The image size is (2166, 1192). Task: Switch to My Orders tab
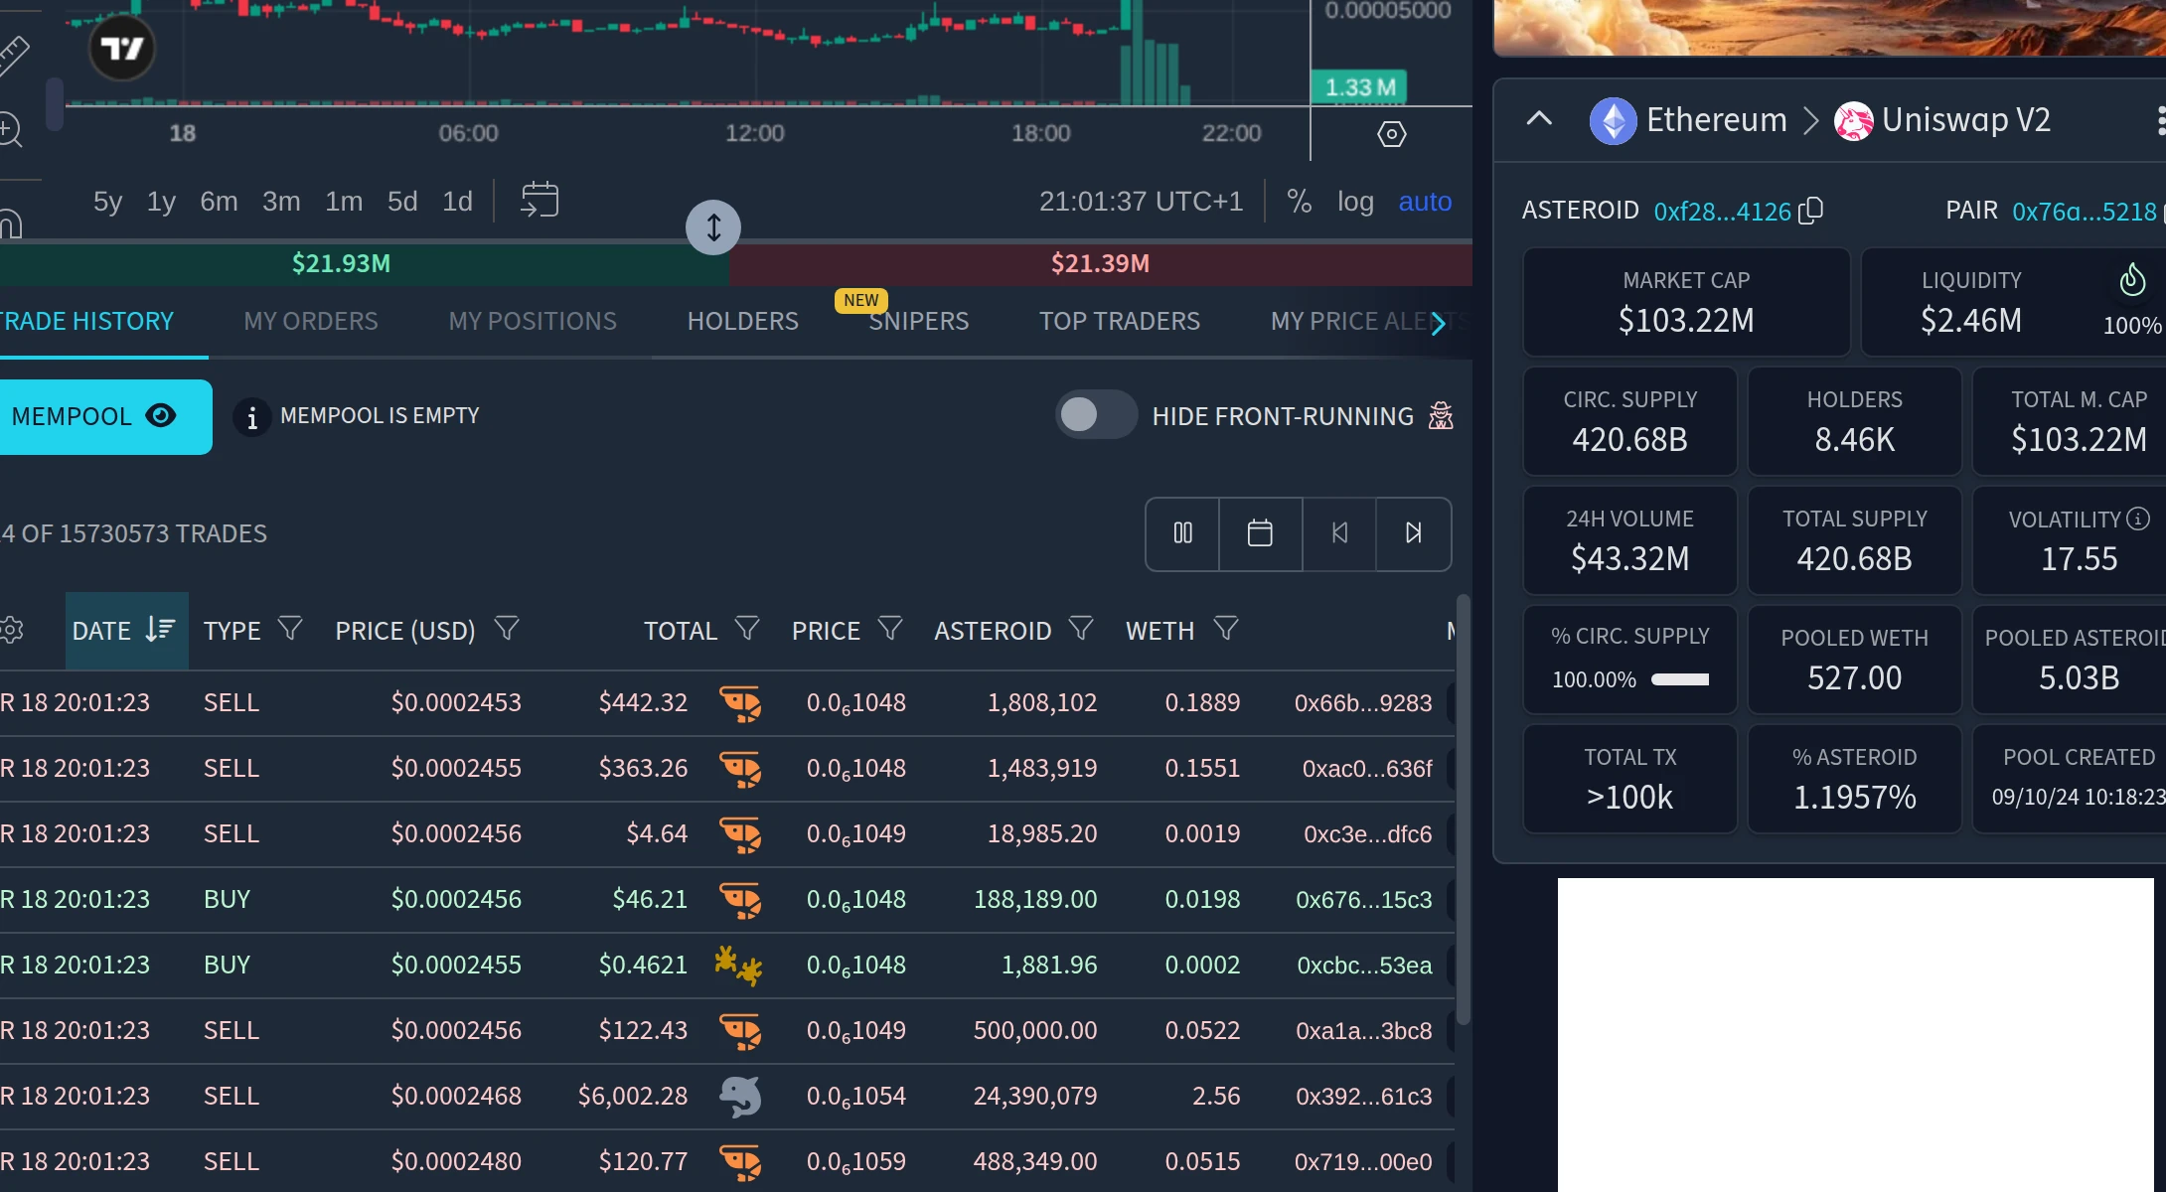point(311,321)
